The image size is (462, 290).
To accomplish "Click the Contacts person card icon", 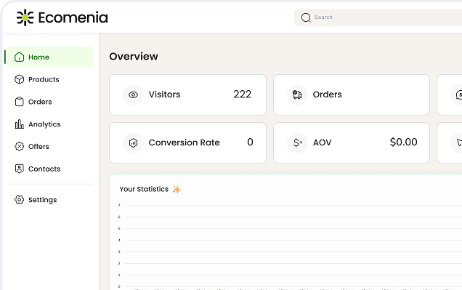I will coord(19,169).
